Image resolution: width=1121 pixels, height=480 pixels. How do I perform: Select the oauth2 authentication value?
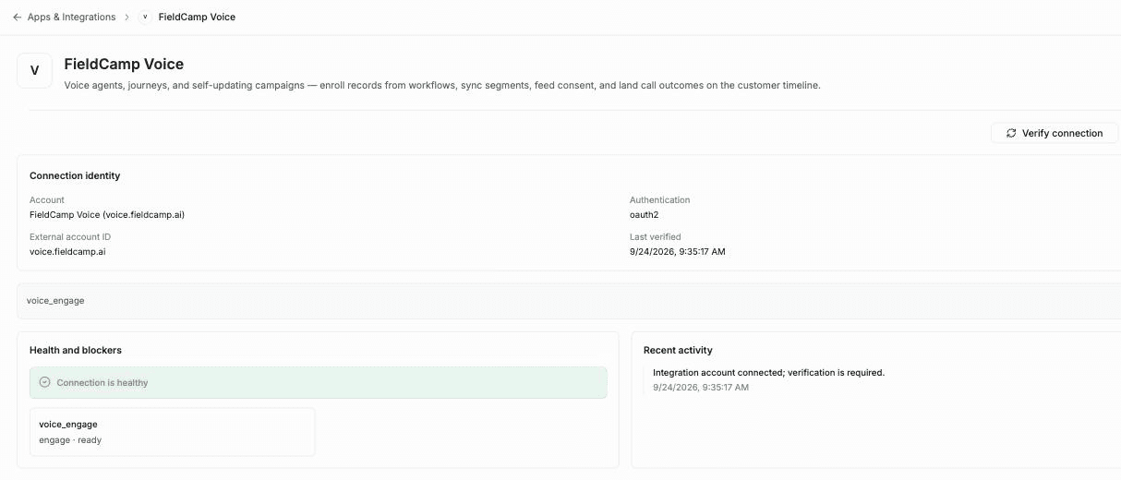pyautogui.click(x=644, y=214)
